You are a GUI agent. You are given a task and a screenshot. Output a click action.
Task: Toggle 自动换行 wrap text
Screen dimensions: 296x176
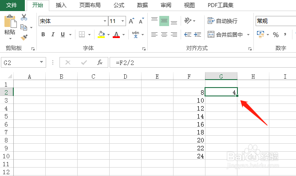[222, 21]
